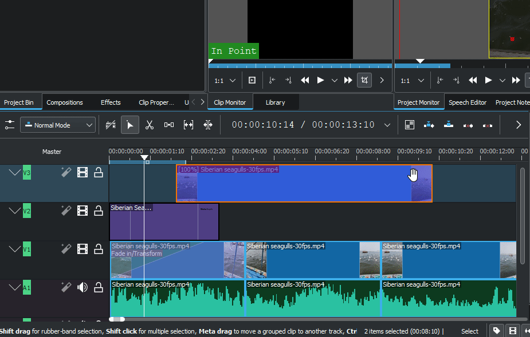Hide video on the V1 track

[83, 249]
